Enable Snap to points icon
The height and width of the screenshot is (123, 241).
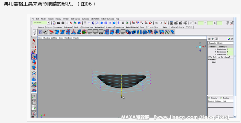point(142,23)
